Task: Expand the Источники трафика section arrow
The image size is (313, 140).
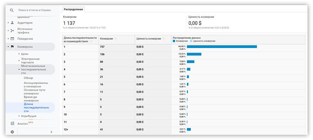Action: [8, 31]
